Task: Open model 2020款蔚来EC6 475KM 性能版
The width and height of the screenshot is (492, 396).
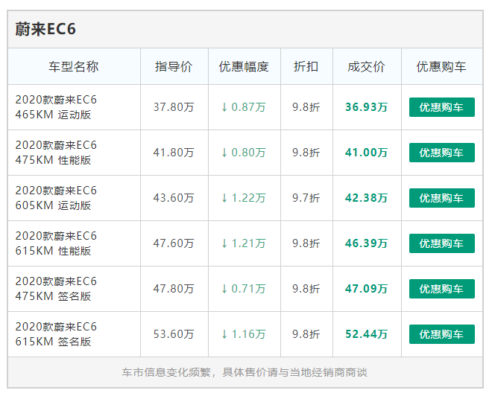Action: pyautogui.click(x=56, y=153)
